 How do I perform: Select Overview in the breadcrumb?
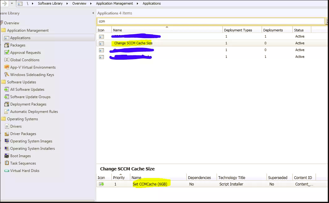tap(79, 3)
